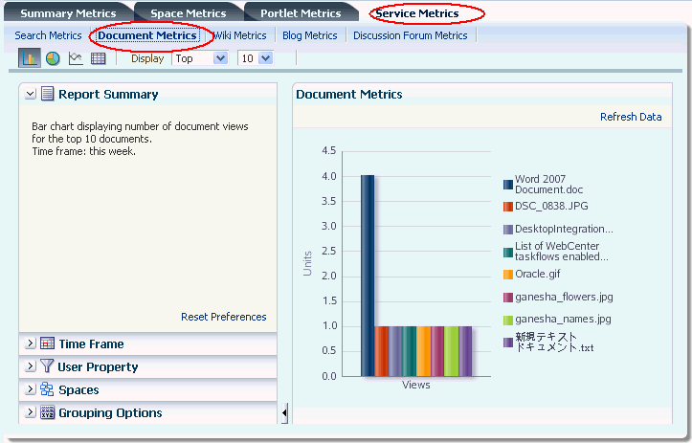Click the Word 2007 Document.doc legend label

pyautogui.click(x=548, y=185)
